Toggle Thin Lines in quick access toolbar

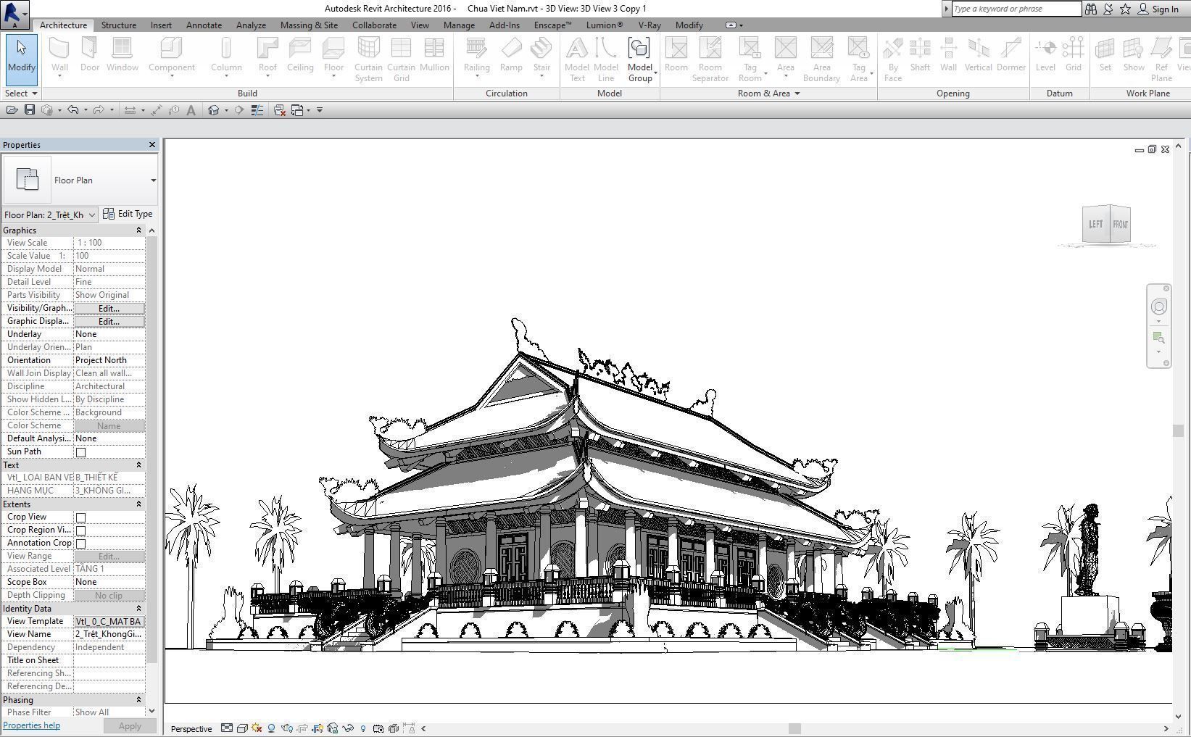(x=257, y=110)
